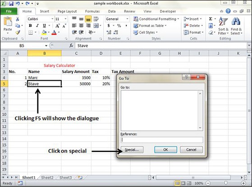This screenshot has width=252, height=187.
Task: Toggle italic formatting
Action: (x=37, y=26)
